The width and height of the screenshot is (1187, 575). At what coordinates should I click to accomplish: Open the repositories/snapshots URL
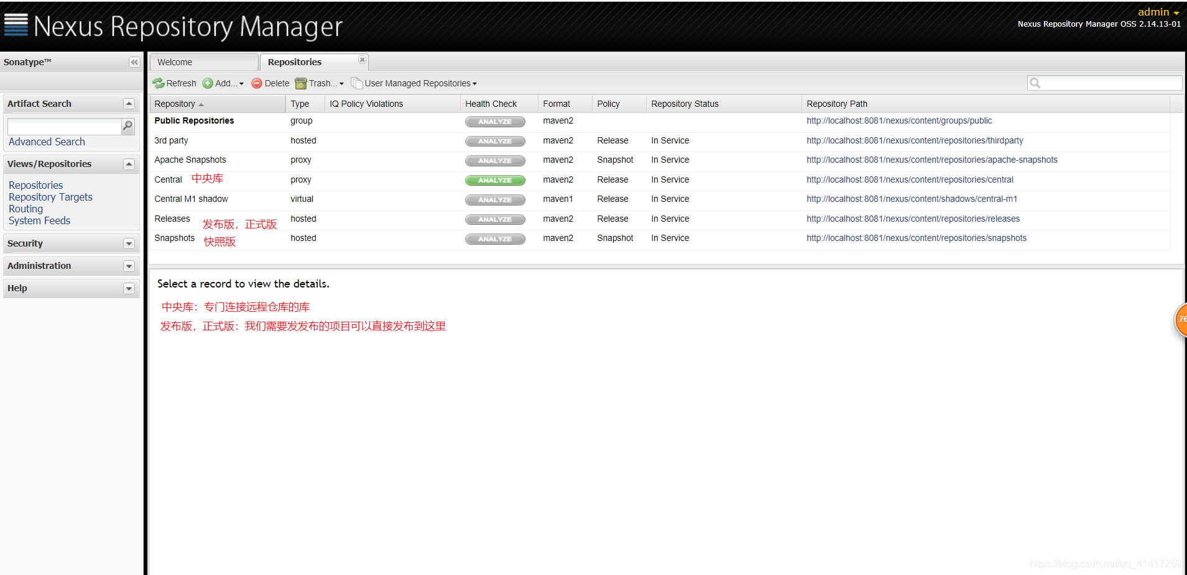pyautogui.click(x=917, y=238)
